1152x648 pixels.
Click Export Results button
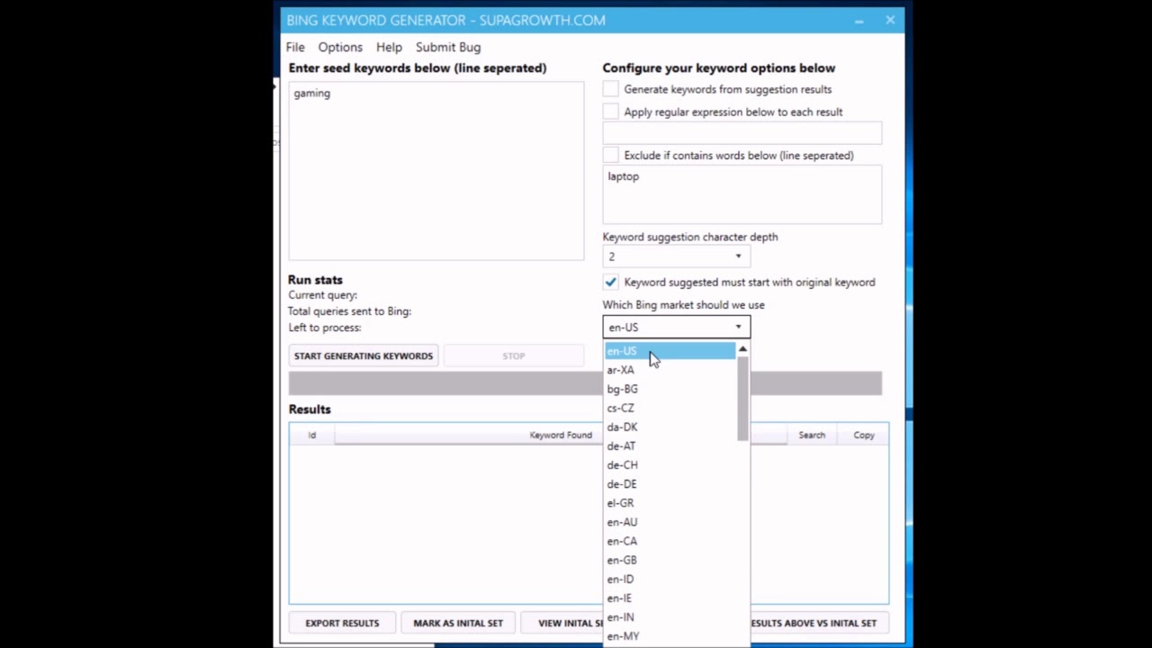click(x=342, y=623)
